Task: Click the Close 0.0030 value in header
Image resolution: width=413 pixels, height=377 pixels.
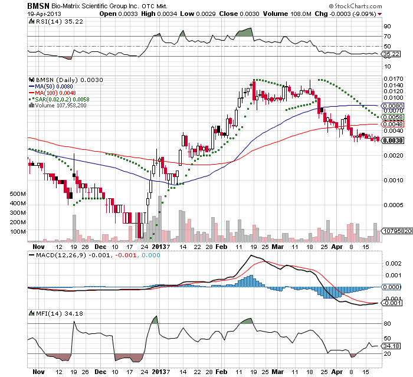Action: tap(239, 14)
